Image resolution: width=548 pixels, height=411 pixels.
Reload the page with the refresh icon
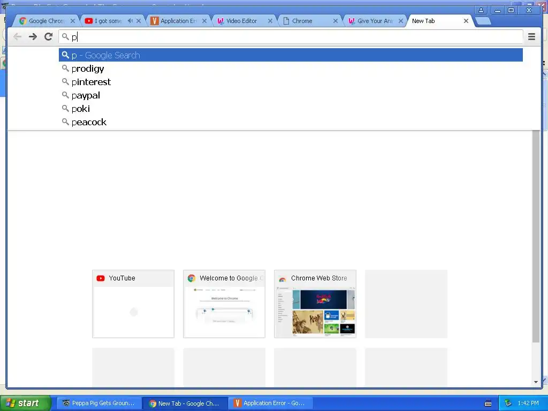(48, 37)
